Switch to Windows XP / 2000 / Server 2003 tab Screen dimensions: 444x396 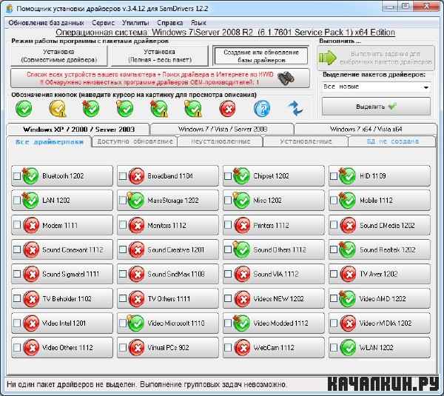pyautogui.click(x=78, y=130)
